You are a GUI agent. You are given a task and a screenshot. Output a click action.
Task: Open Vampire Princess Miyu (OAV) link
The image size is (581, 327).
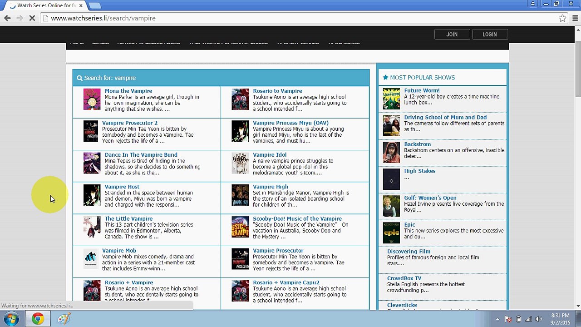coord(290,123)
